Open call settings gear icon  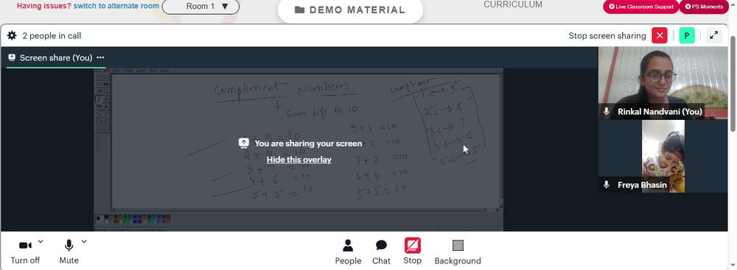12,36
